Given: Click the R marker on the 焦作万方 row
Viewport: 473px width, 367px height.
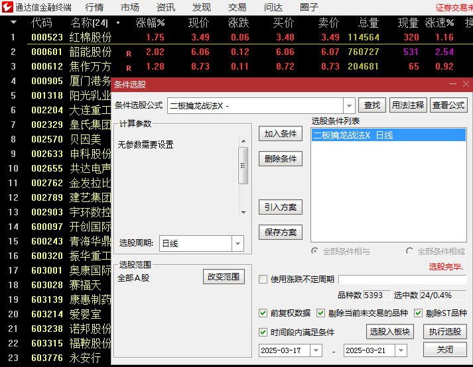Looking at the screenshot, I should tap(129, 68).
